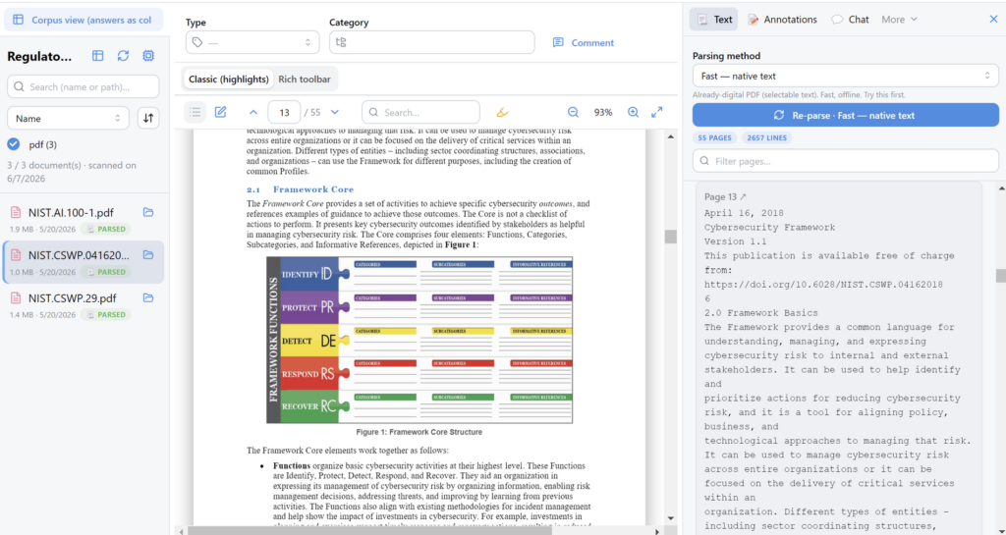Click the Category tree field
The height and width of the screenshot is (535, 1006).
tap(432, 42)
